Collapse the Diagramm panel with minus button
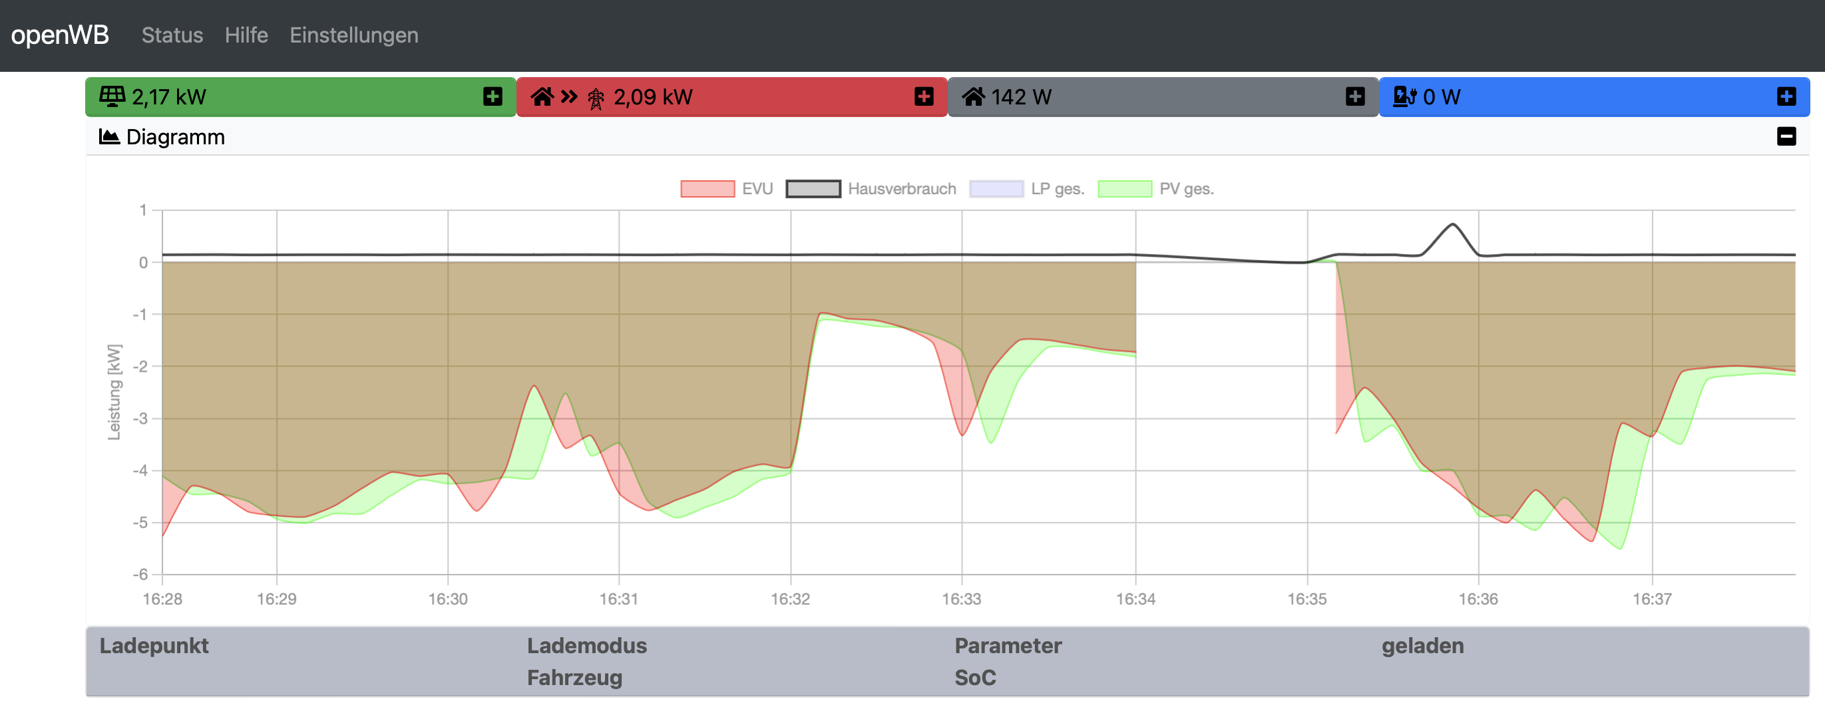 coord(1787,136)
